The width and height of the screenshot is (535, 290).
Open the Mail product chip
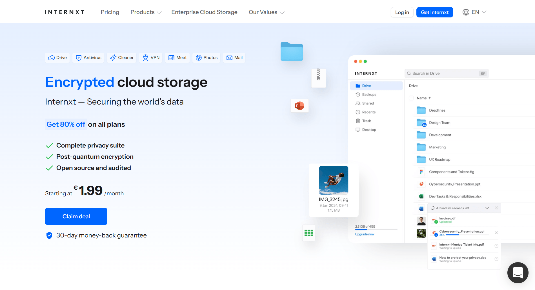point(234,58)
